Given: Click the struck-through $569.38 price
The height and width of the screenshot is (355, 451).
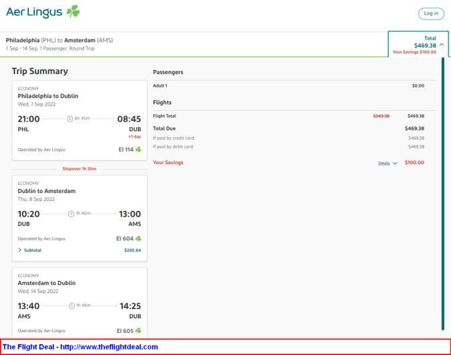Looking at the screenshot, I should point(381,116).
